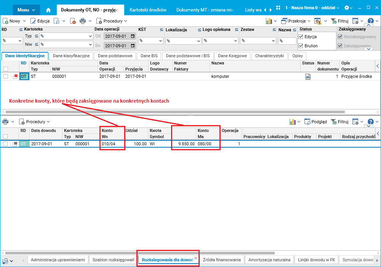
Task: Click the top toolbar chart icon
Action: point(269,21)
